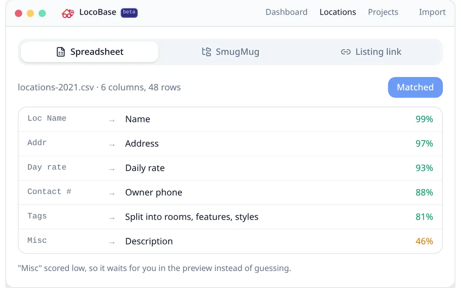This screenshot has height=288, width=461.
Task: Click the green maximize window button
Action: pos(43,13)
